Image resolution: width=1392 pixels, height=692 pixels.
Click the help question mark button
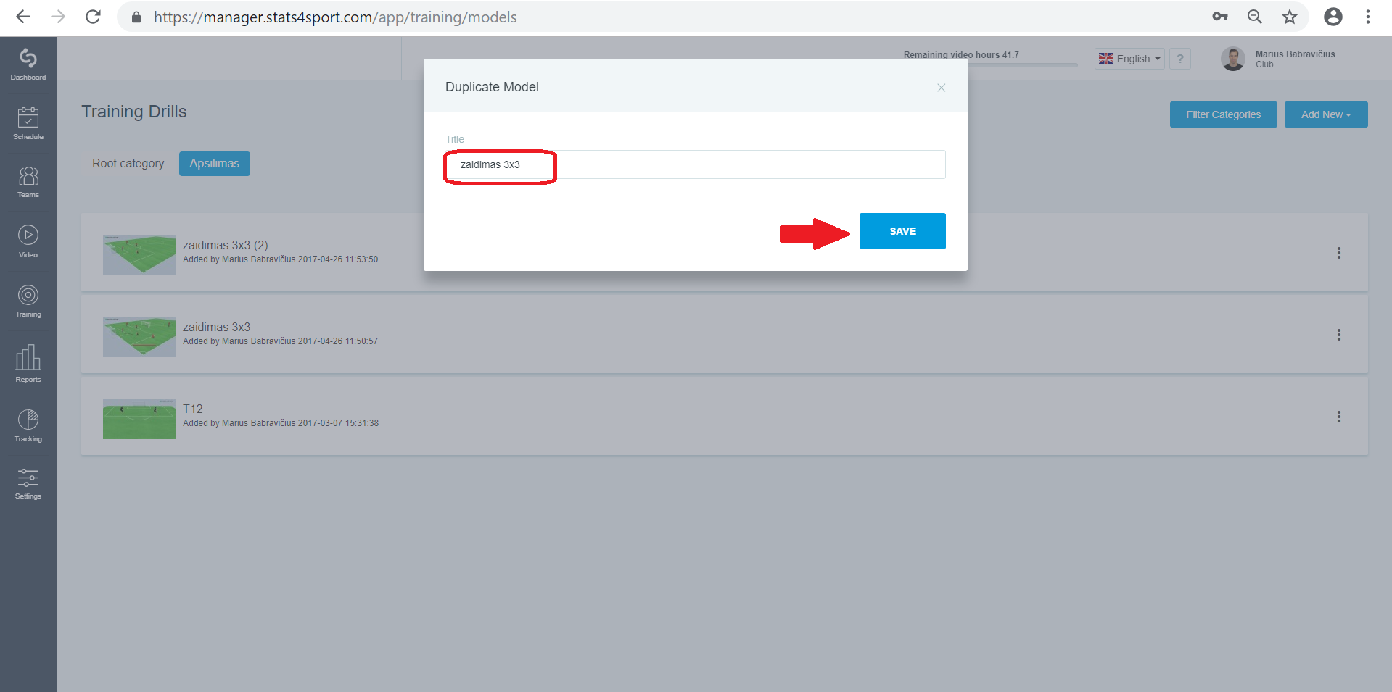tap(1180, 59)
